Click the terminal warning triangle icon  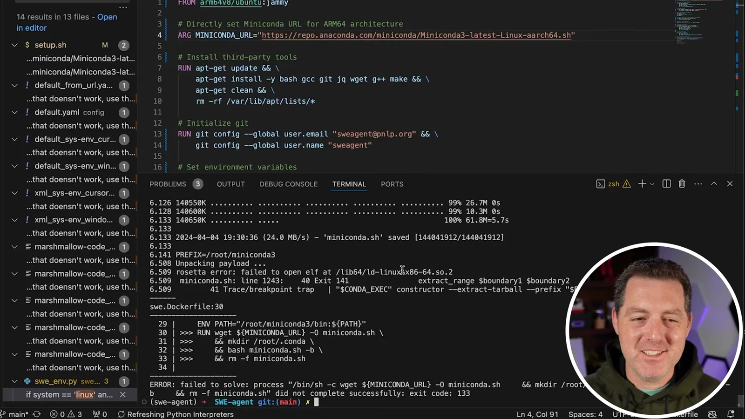click(627, 184)
